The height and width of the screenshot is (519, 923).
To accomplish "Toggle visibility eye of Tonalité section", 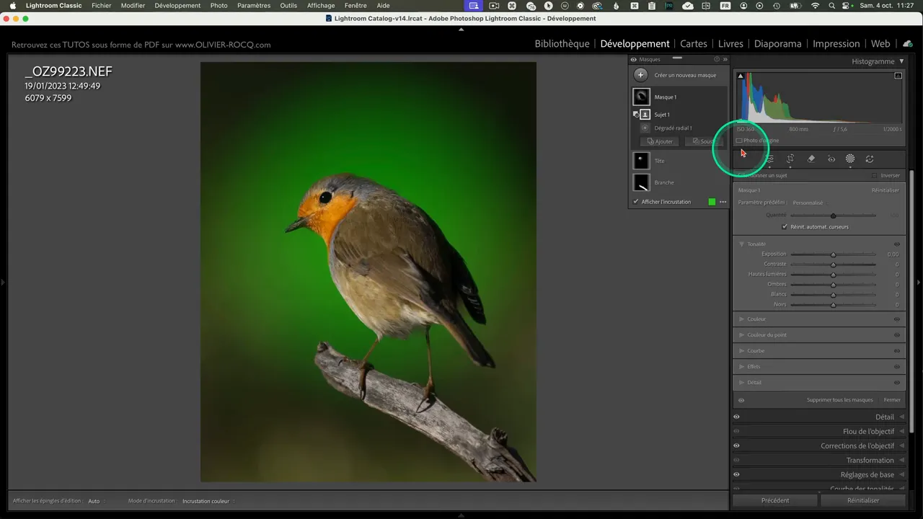I will [x=897, y=244].
